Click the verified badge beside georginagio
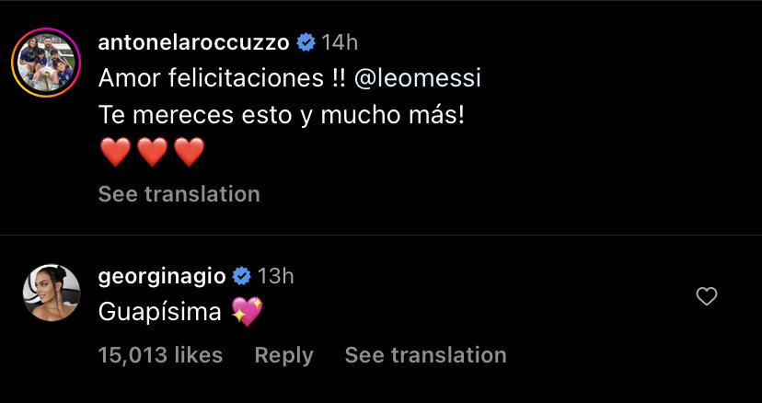 point(242,275)
